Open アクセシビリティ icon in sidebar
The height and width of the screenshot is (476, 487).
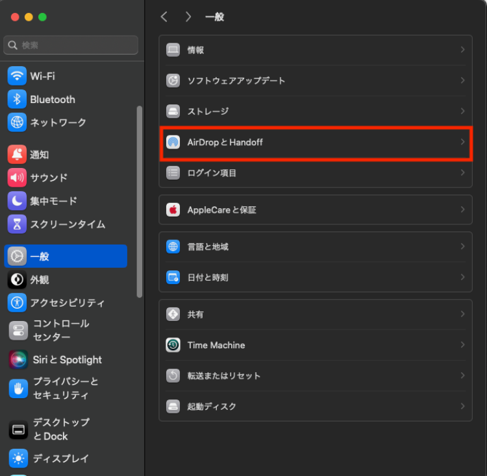[x=17, y=303]
